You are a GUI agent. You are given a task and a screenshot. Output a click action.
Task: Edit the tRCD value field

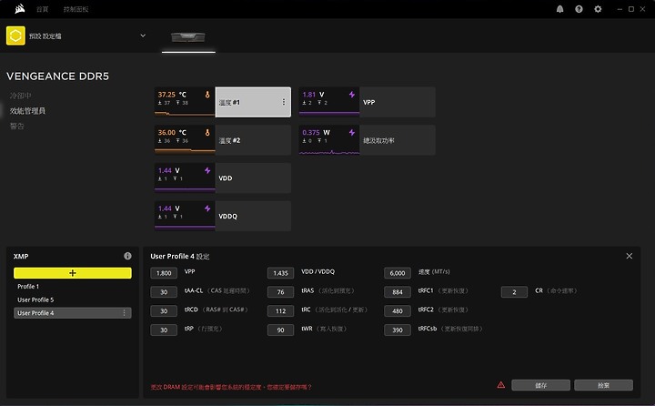pyautogui.click(x=164, y=310)
